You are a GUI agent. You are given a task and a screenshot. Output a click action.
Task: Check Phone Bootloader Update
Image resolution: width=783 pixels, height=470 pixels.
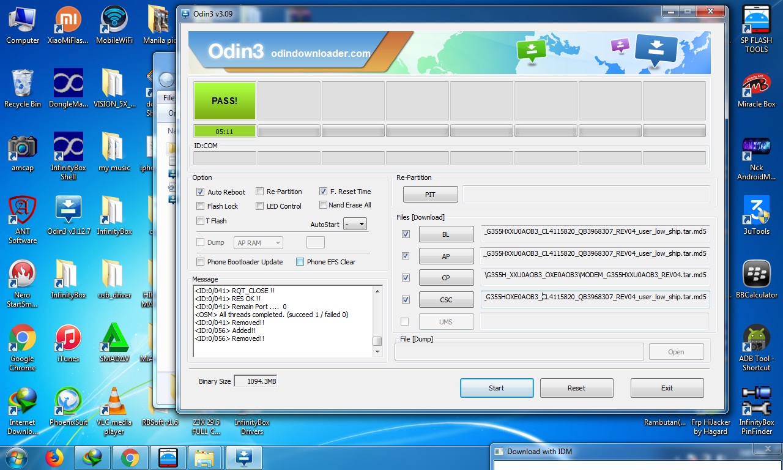coord(201,262)
